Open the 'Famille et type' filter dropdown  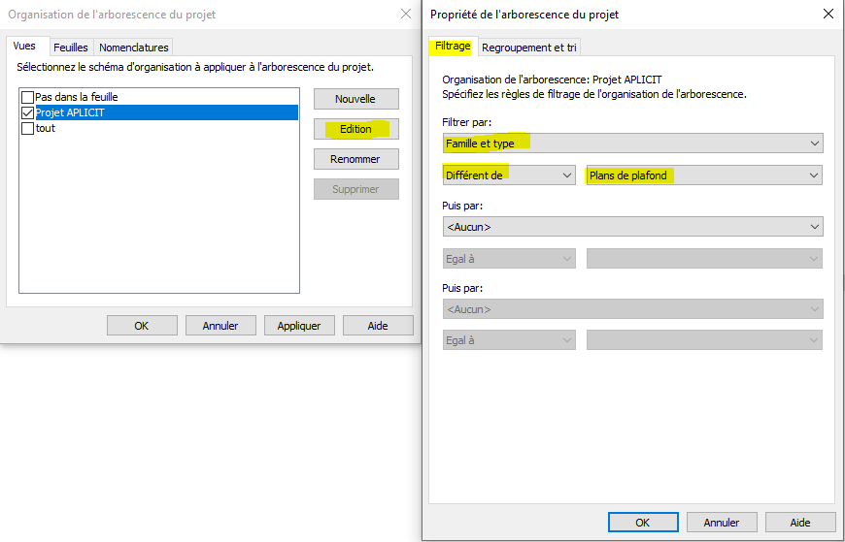(631, 143)
